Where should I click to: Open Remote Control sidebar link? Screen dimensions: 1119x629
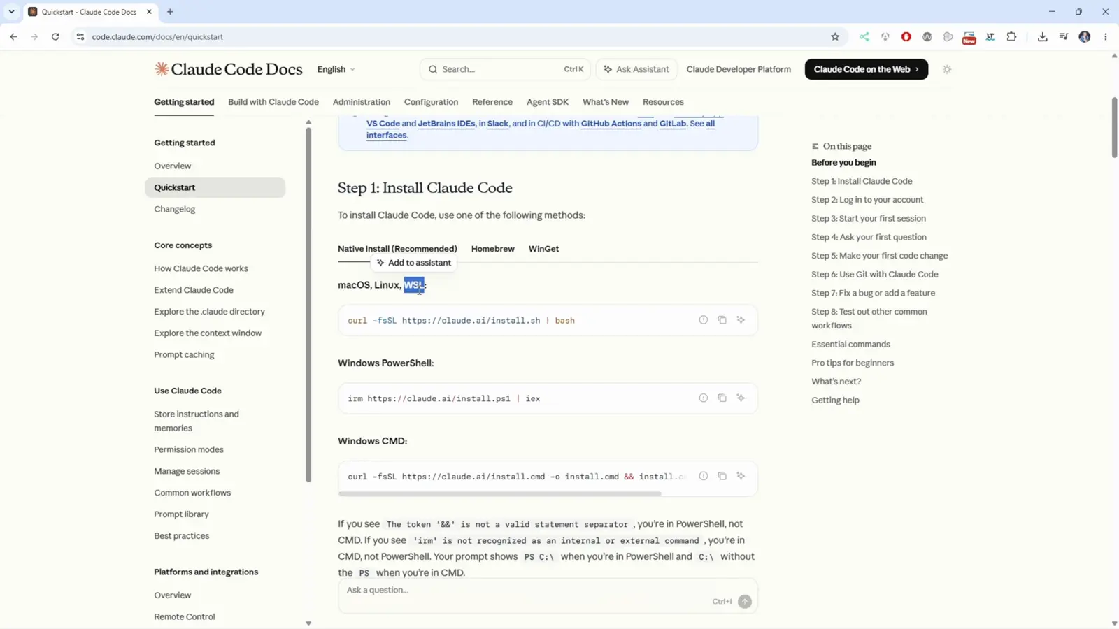tap(185, 616)
